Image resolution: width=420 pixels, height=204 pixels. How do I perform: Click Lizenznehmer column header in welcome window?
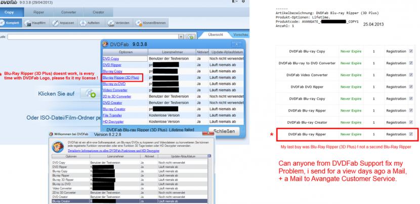(115, 157)
